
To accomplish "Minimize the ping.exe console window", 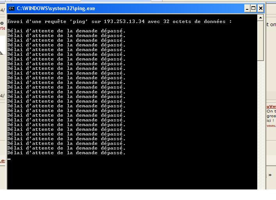I will [x=247, y=8].
